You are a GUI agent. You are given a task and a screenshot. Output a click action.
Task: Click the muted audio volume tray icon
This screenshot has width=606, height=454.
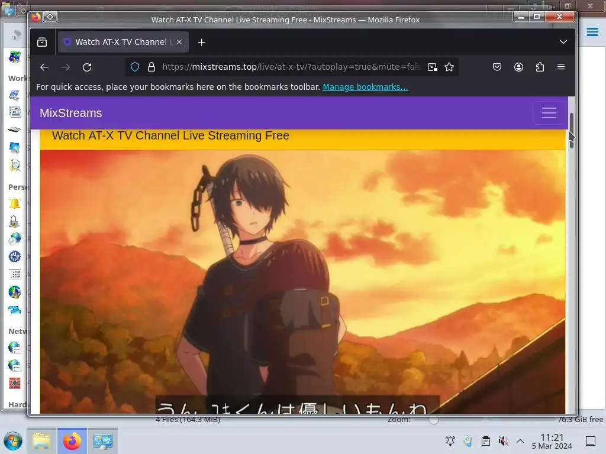pyautogui.click(x=503, y=441)
